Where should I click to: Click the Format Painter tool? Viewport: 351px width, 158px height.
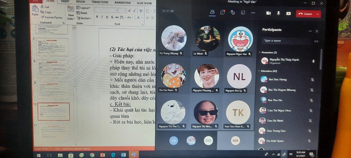pyautogui.click(x=53, y=18)
